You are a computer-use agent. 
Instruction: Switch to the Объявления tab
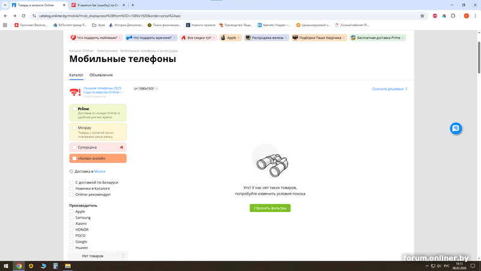click(101, 75)
